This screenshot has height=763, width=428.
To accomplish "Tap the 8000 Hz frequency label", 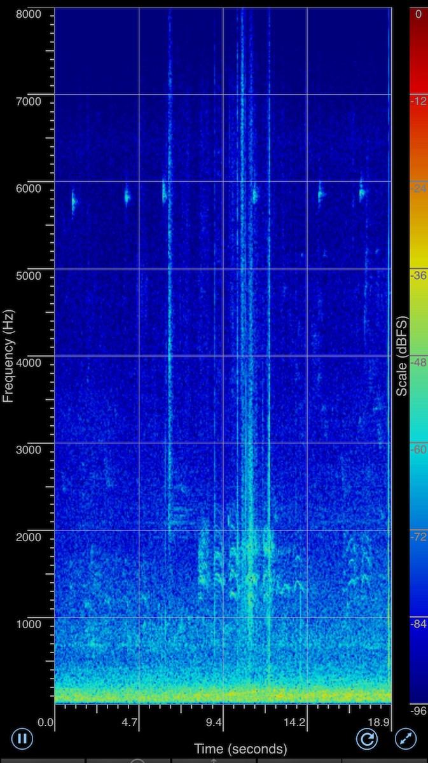I will (29, 14).
